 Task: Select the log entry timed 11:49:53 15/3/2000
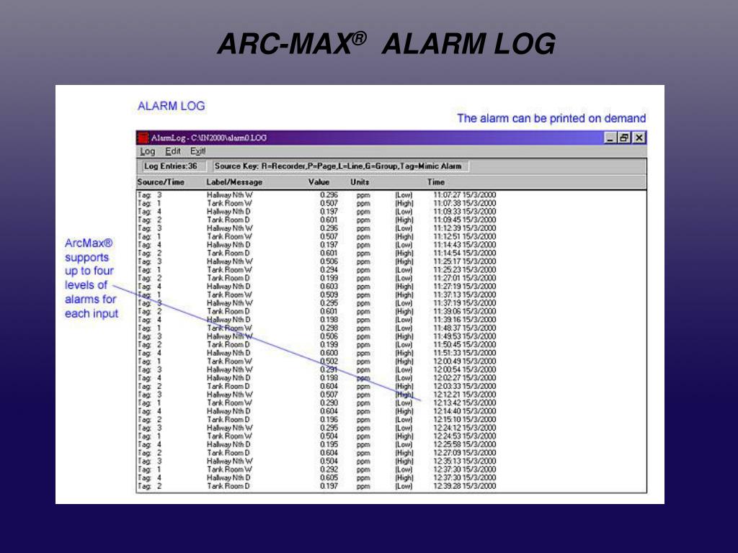316,336
